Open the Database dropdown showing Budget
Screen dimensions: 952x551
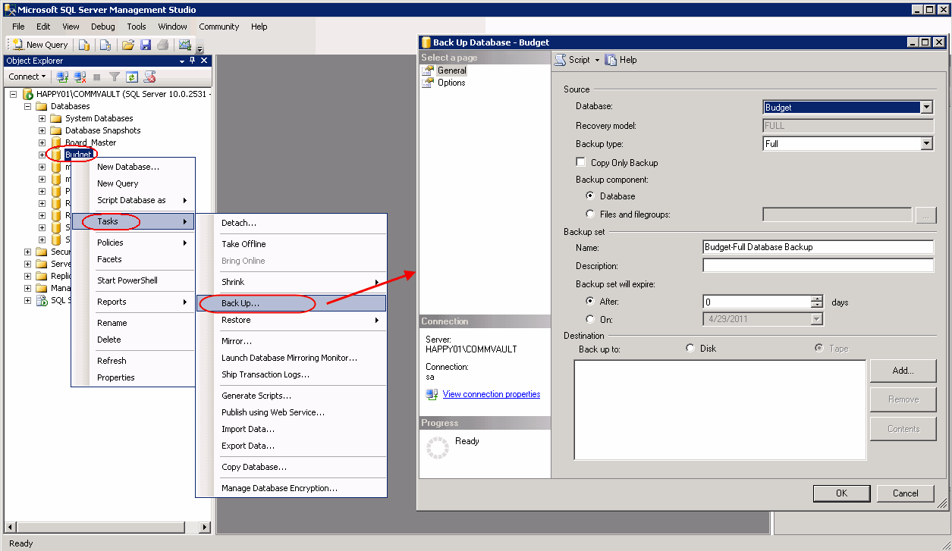[x=926, y=108]
